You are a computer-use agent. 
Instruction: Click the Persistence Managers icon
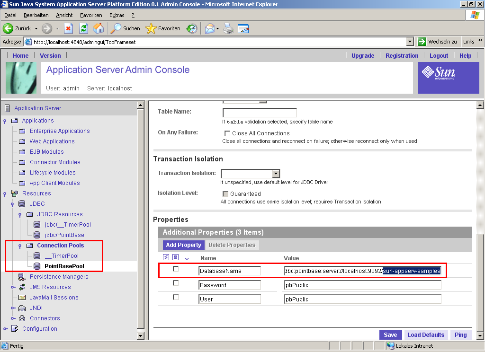click(x=22, y=277)
